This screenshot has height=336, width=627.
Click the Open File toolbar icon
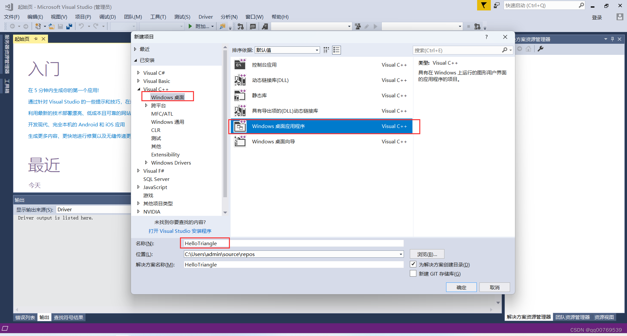coord(51,26)
